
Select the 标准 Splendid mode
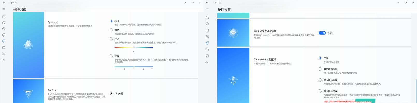tap(111, 21)
